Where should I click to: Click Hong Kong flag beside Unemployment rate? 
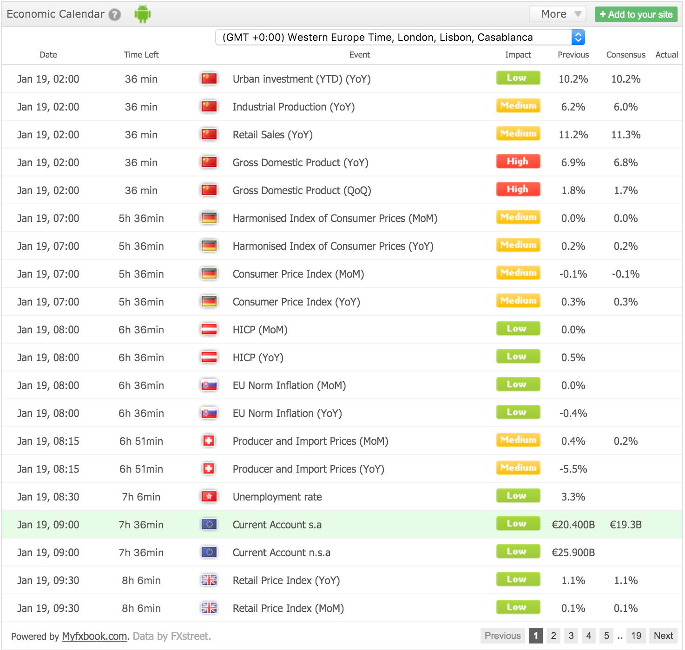pos(209,496)
